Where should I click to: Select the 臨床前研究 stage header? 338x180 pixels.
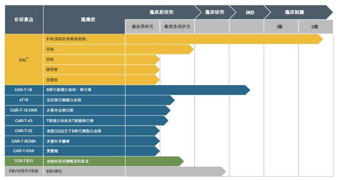[x=161, y=12]
